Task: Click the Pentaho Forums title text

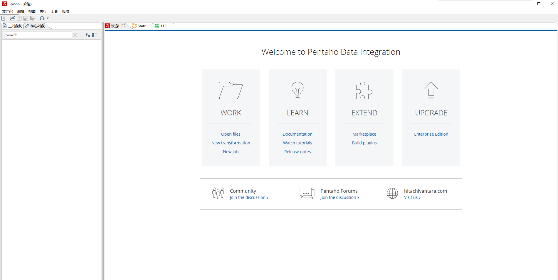Action: 339,191
